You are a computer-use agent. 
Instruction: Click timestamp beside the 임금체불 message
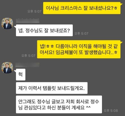click(28, 56)
